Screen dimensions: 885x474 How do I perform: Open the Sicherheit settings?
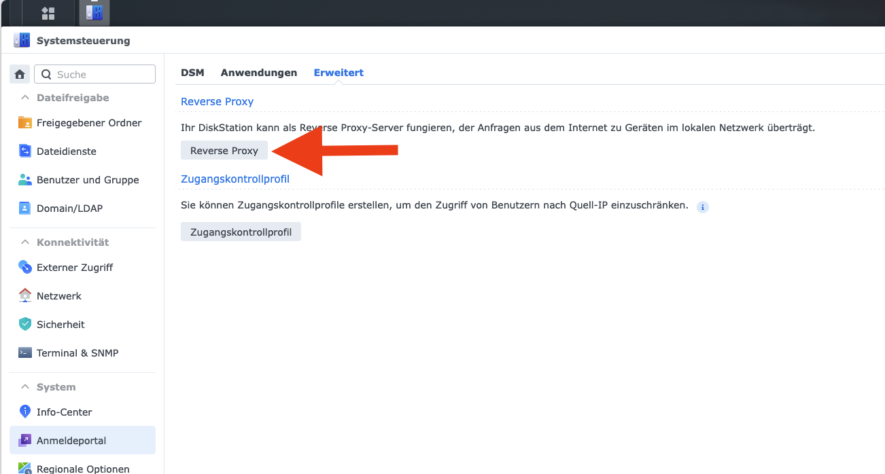82,325
